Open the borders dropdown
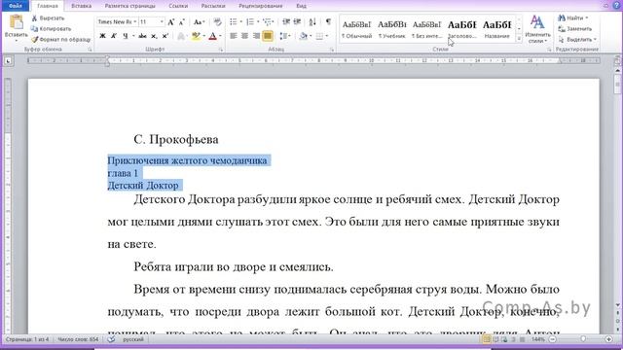 click(322, 36)
